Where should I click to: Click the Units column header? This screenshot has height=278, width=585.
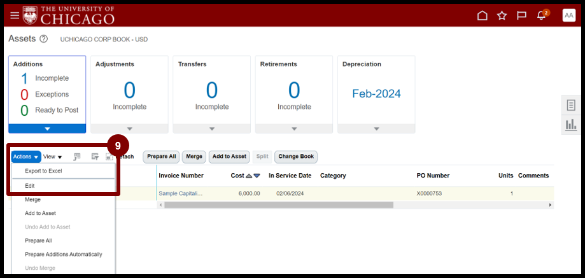coord(506,176)
